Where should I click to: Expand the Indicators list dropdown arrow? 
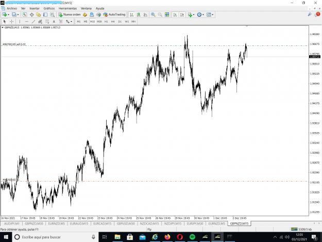194,15
